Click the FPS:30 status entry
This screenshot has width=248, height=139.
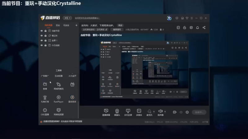click(x=160, y=122)
